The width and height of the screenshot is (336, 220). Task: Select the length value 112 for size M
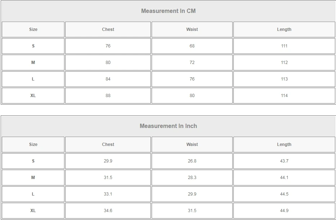pos(284,63)
